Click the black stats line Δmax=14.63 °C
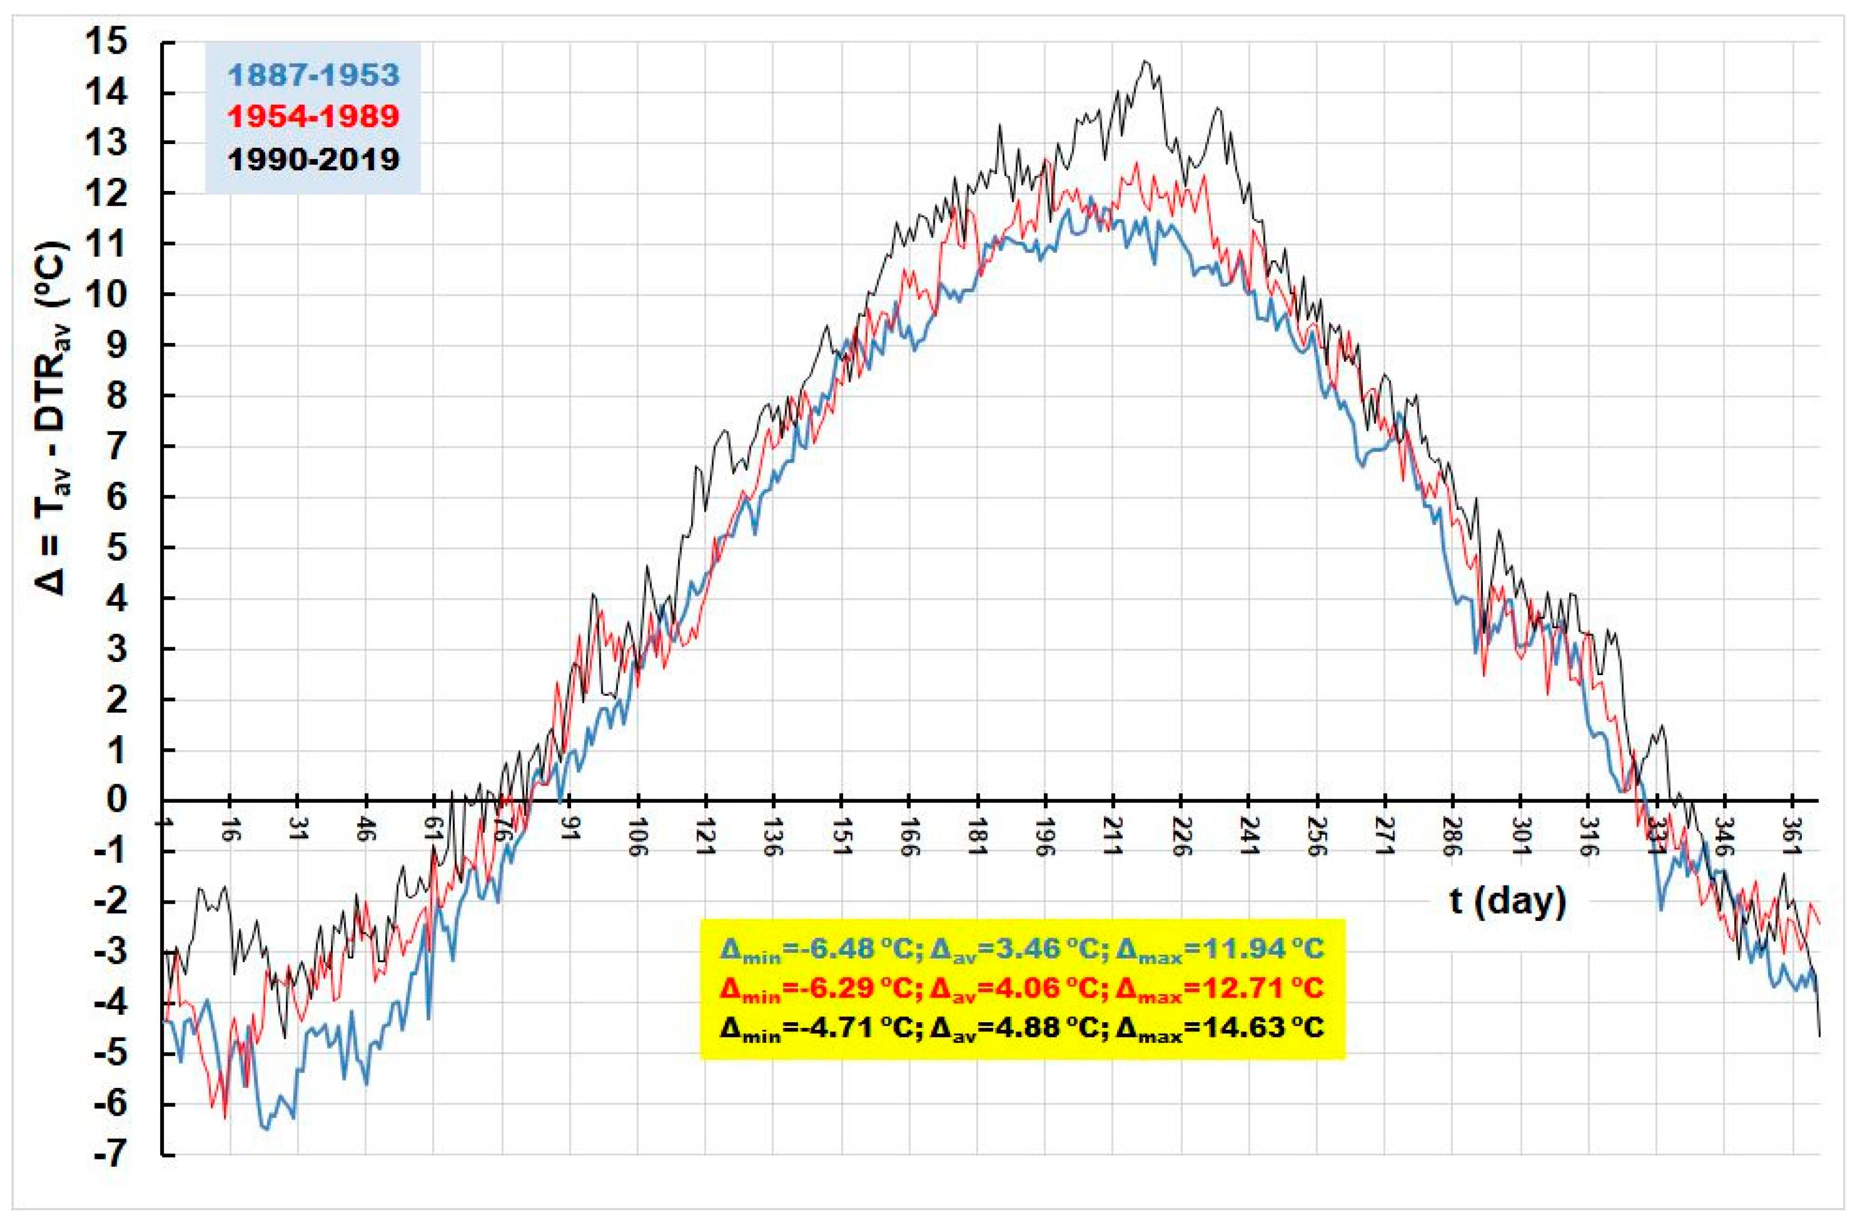This screenshot has height=1228, width=1863. click(1219, 1027)
